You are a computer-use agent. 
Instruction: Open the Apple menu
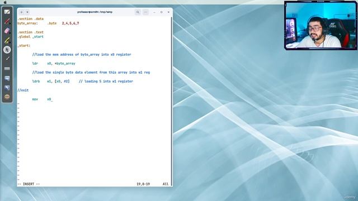click(5, 2)
